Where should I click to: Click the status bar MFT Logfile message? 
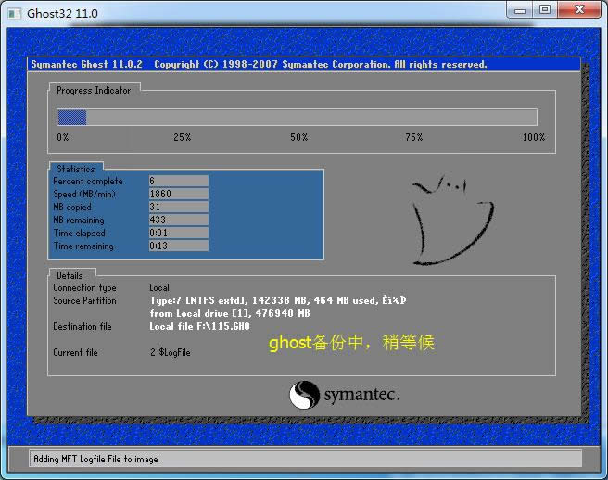[x=95, y=459]
